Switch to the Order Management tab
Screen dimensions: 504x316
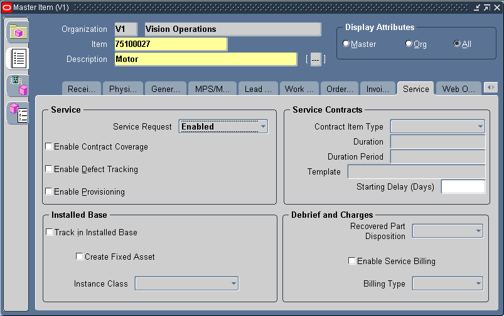(340, 89)
